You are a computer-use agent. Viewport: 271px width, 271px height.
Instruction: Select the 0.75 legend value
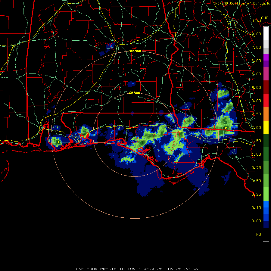point(256,168)
